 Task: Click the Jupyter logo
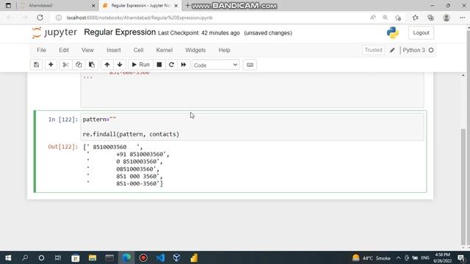click(x=54, y=32)
